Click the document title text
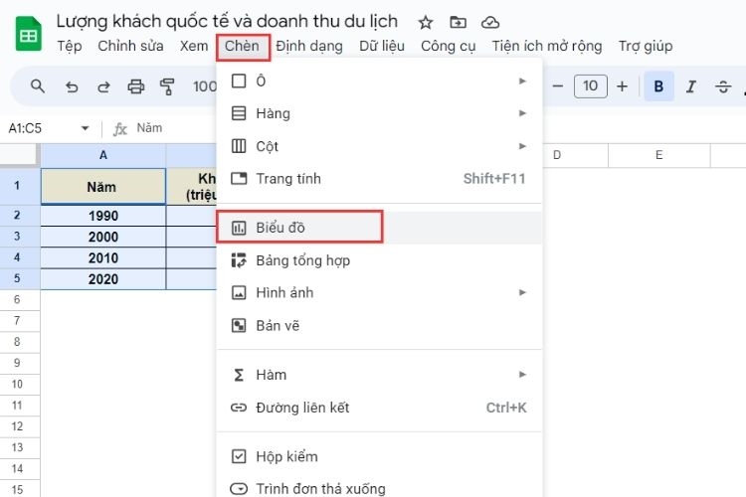This screenshot has width=746, height=497. tap(227, 22)
